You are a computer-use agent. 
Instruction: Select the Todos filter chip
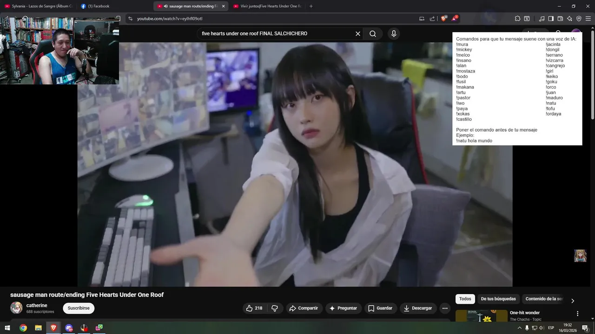[x=465, y=299]
